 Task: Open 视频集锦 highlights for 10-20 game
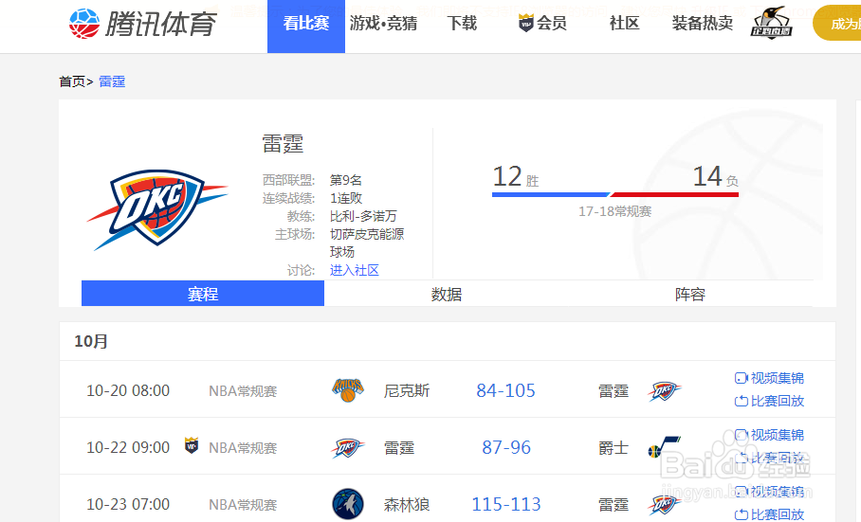(x=769, y=378)
